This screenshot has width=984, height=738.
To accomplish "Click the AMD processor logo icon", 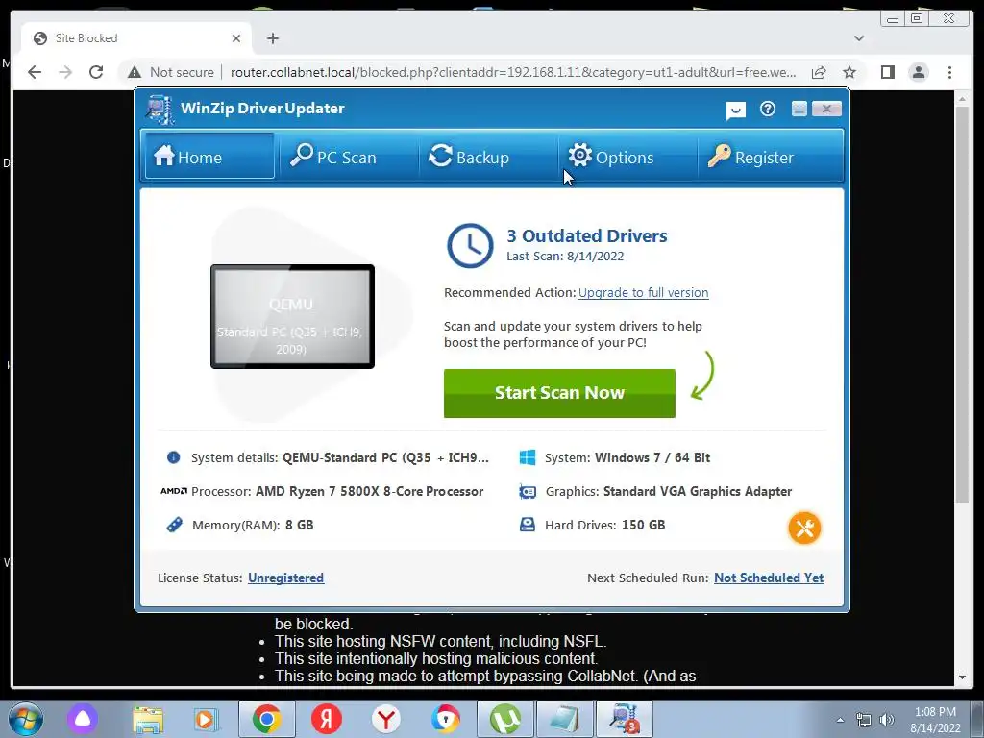I will 174,491.
